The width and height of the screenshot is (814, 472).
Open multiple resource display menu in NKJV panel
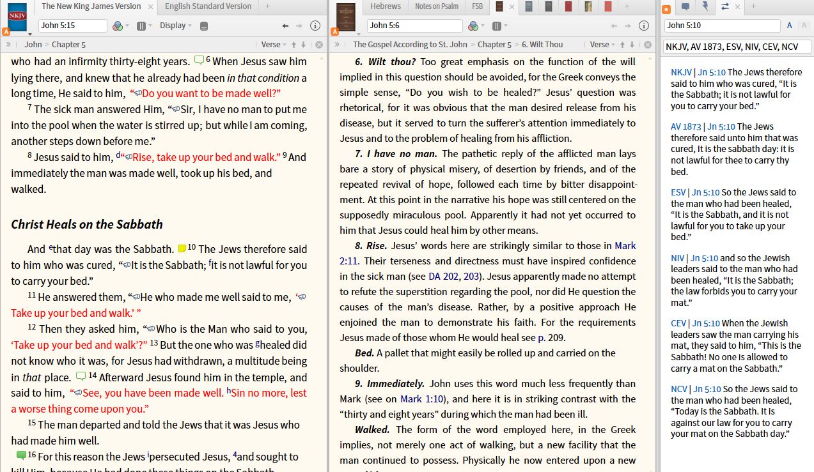click(x=141, y=26)
